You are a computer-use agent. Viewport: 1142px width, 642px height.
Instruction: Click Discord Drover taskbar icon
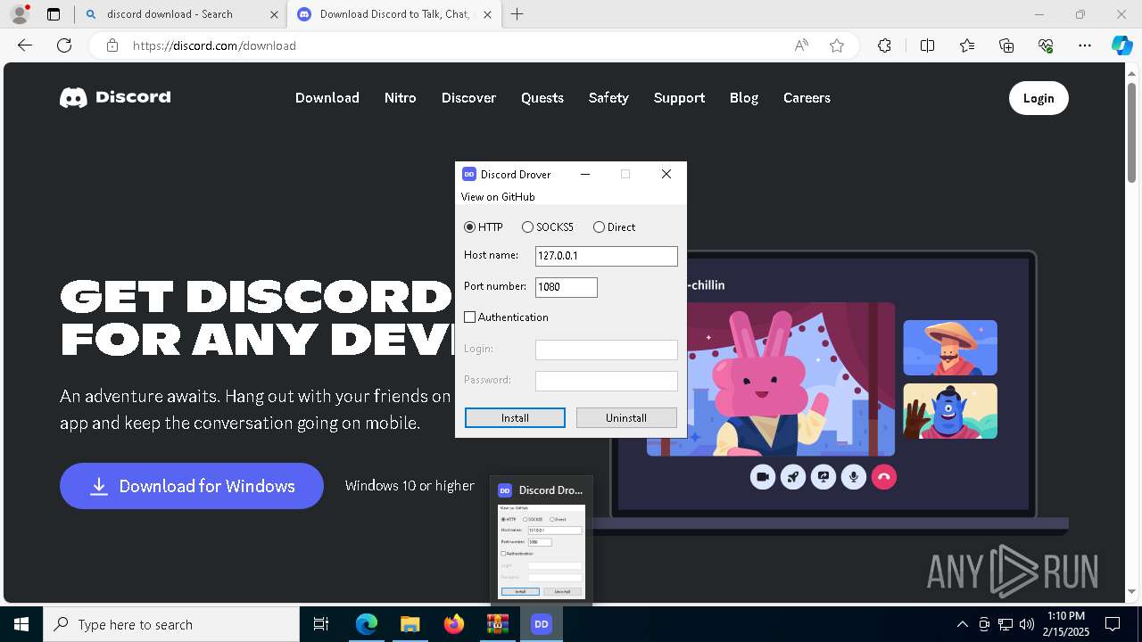click(x=541, y=624)
